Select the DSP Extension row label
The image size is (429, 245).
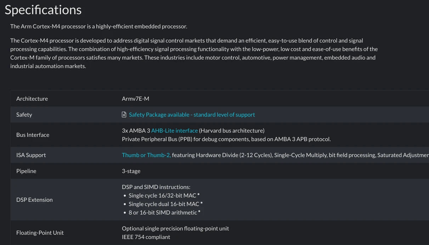34,200
